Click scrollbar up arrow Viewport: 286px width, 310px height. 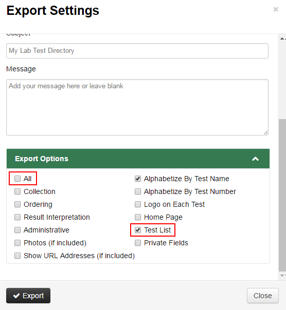[282, 38]
